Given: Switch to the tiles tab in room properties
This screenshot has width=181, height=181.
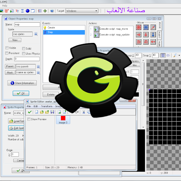Looking at the screenshot, I should pyautogui.click(x=134, y=65).
